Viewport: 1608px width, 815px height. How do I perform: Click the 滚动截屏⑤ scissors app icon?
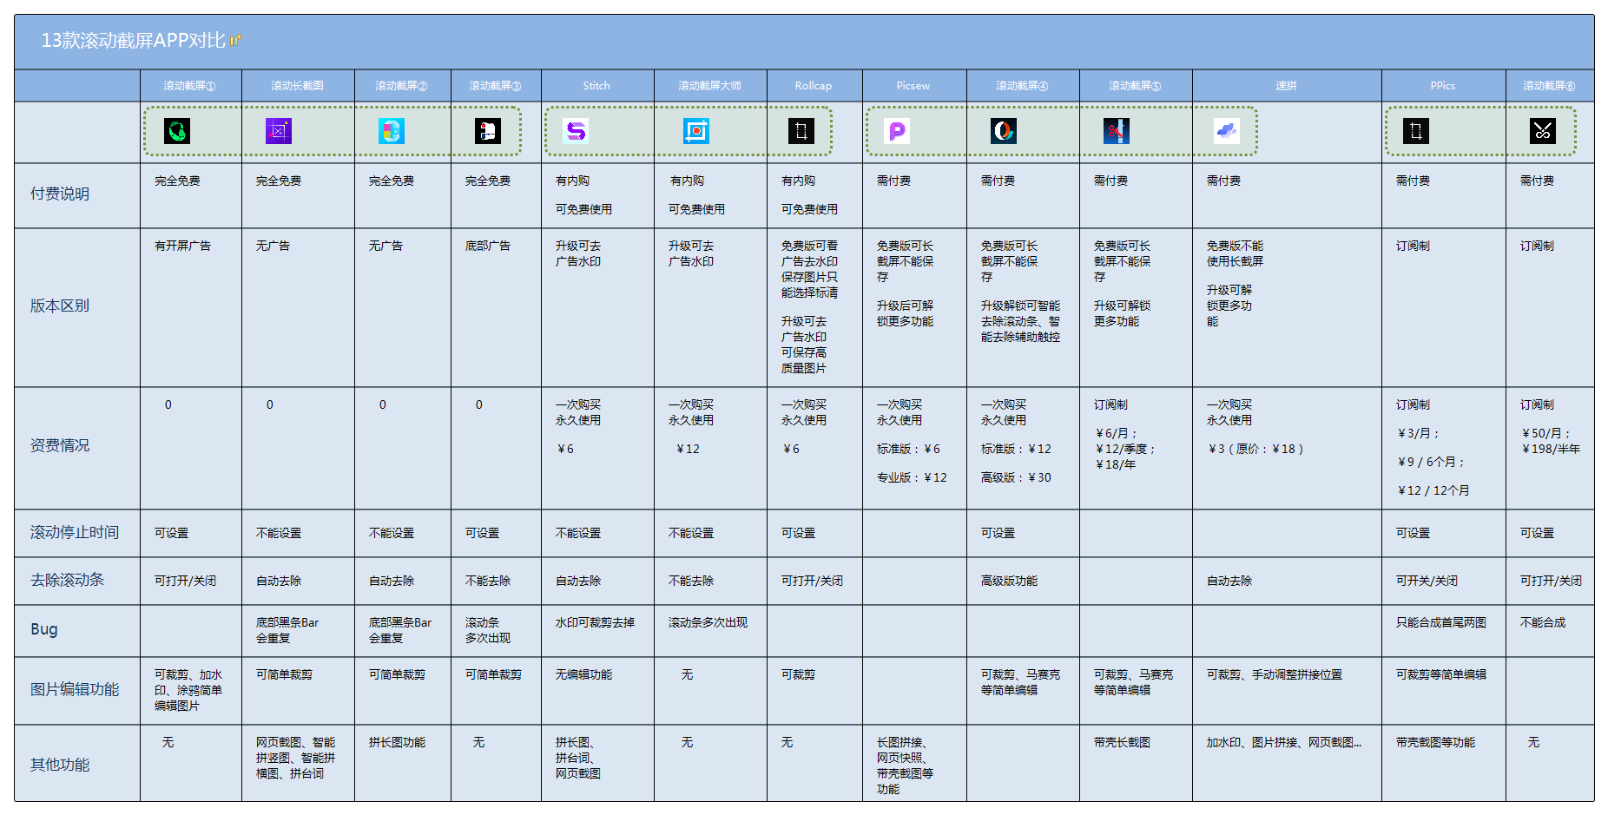pyautogui.click(x=1117, y=131)
